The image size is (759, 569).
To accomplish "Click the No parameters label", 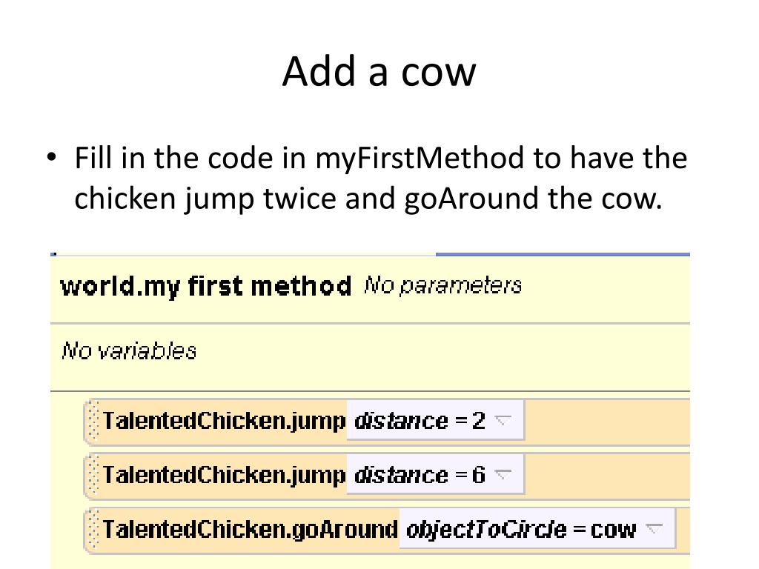I will click(443, 285).
